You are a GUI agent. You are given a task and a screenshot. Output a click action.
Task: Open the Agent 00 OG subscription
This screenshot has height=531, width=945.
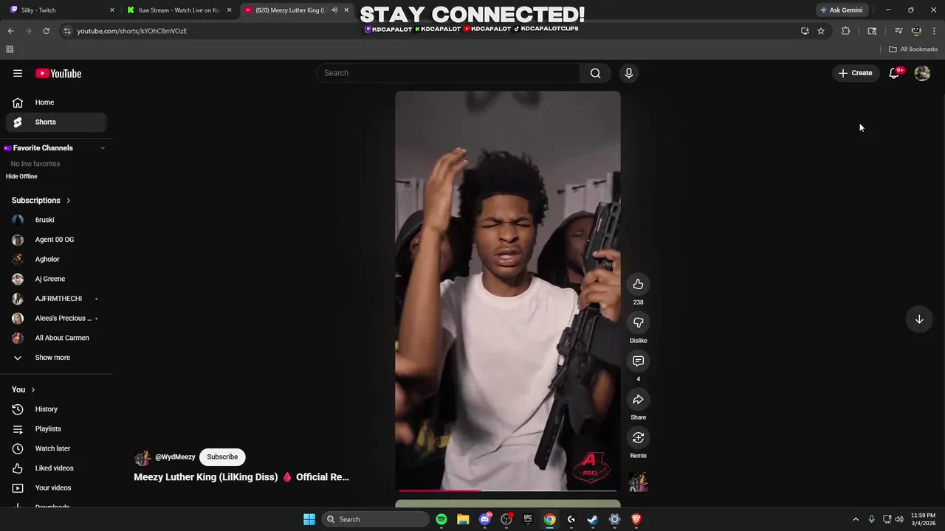(56, 240)
